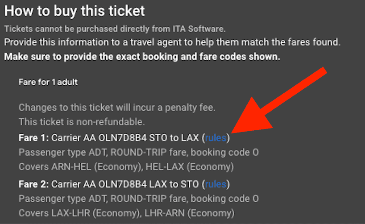Click the 'How to buy this ticket' heading

[75, 11]
